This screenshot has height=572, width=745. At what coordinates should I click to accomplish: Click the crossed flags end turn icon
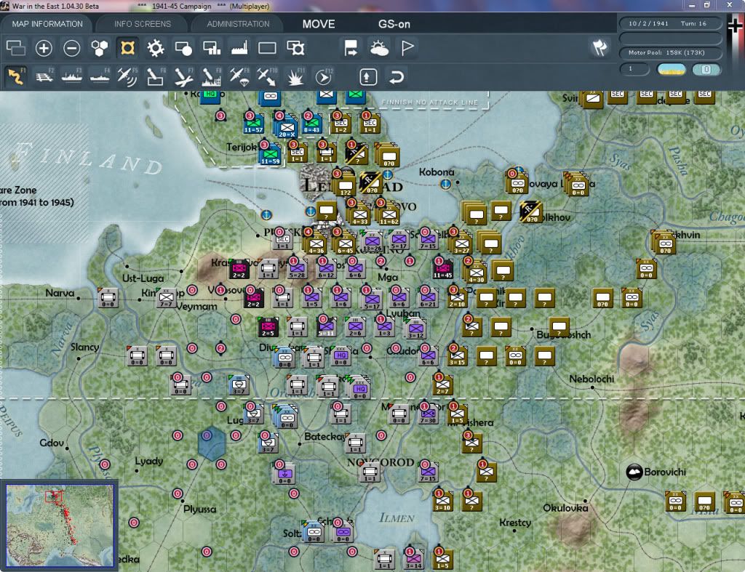click(599, 47)
